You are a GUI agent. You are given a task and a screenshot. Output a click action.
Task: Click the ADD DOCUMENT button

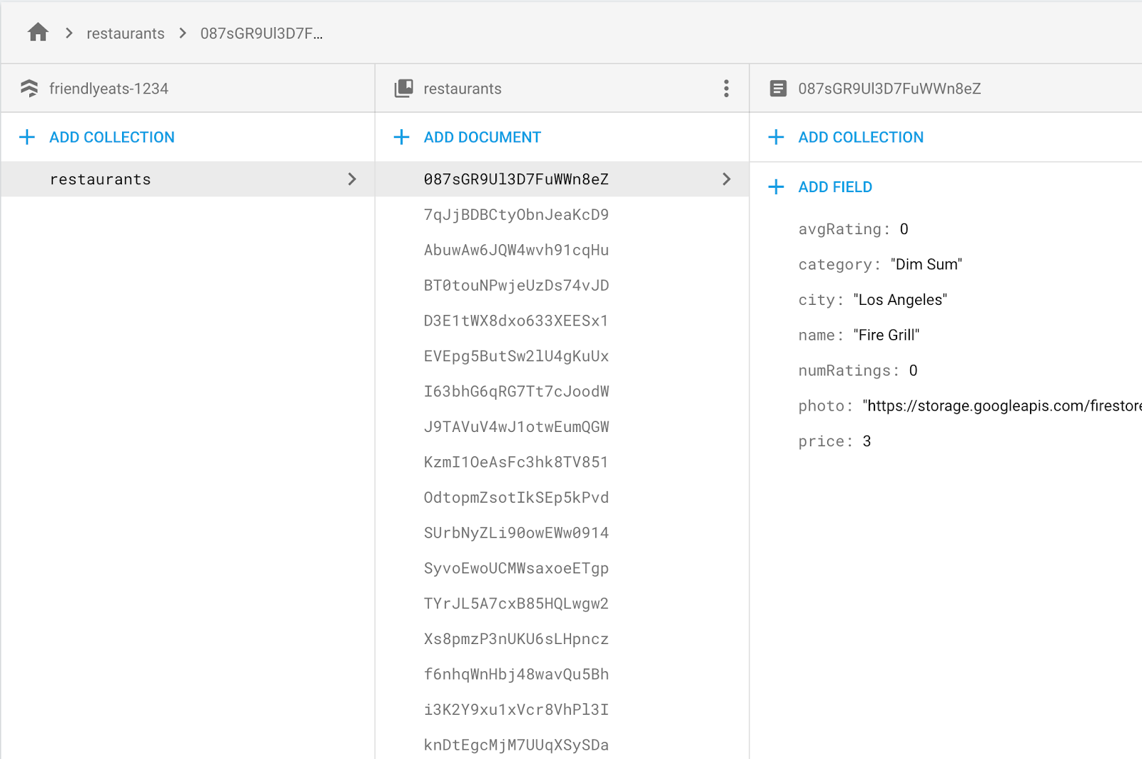tap(482, 137)
